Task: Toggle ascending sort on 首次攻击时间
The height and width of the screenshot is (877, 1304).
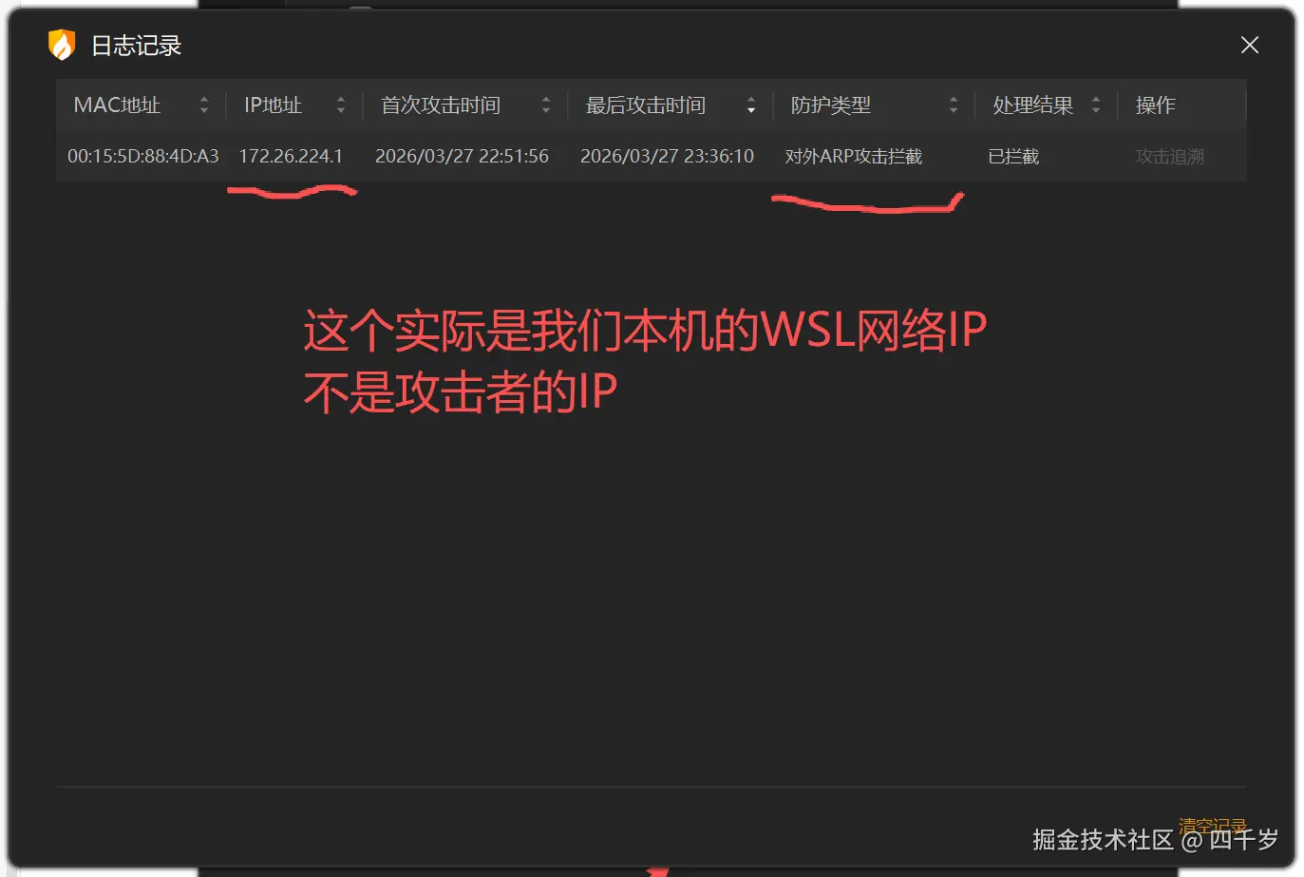Action: click(x=545, y=105)
